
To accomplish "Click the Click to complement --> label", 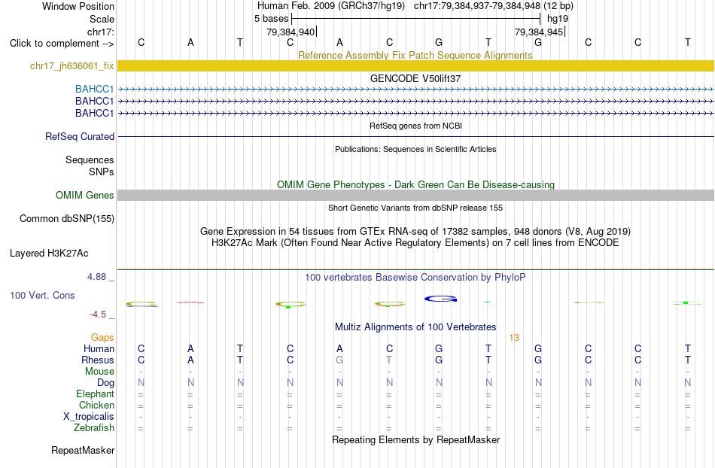I will (x=62, y=44).
